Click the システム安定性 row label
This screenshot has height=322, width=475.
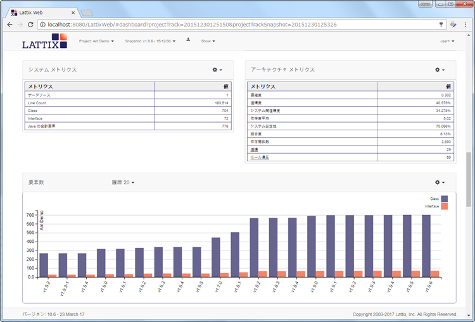[263, 126]
